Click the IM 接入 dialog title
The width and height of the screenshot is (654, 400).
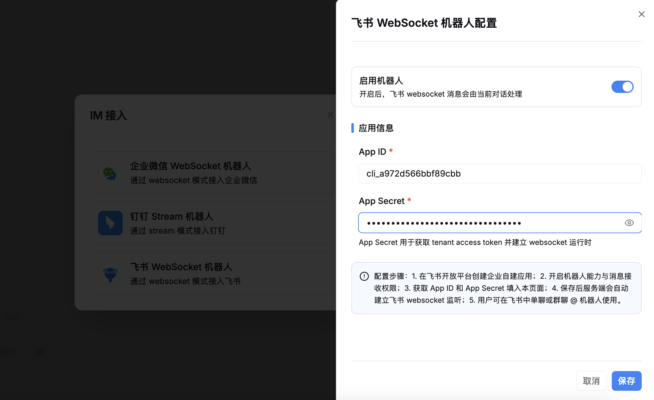tap(108, 116)
